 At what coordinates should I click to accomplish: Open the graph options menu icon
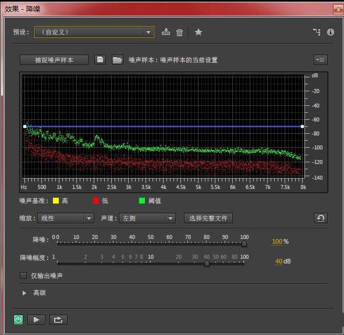pyautogui.click(x=321, y=60)
